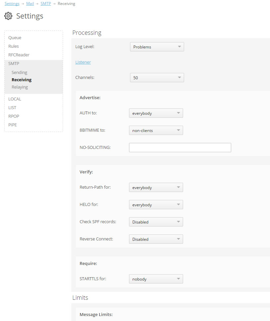Select Queue in the sidebar
The height and width of the screenshot is (321, 270).
(x=15, y=38)
